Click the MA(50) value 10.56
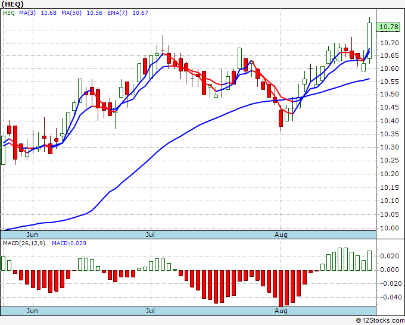This screenshot has height=325, width=405. point(94,13)
